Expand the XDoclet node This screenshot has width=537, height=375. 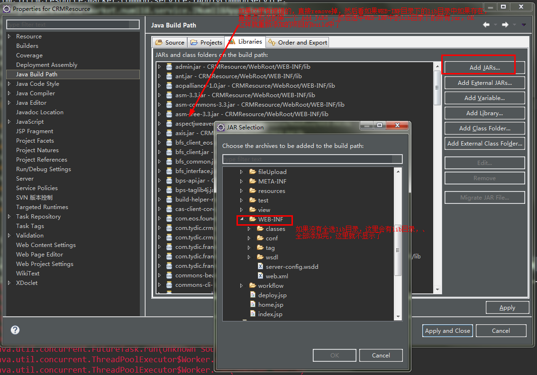pyautogui.click(x=9, y=283)
